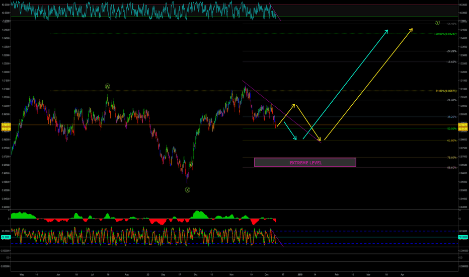Select the yellow 61.80% (1.00875) extension label
This screenshot has height=277, width=469.
point(446,91)
